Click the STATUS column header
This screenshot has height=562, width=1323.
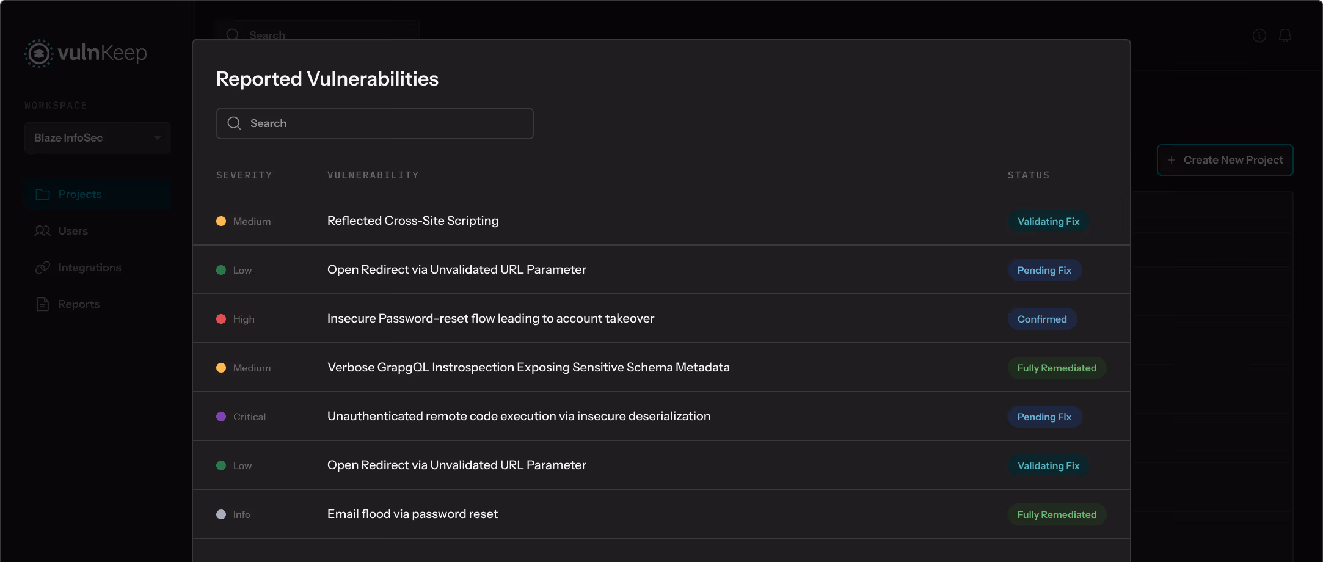(1029, 175)
